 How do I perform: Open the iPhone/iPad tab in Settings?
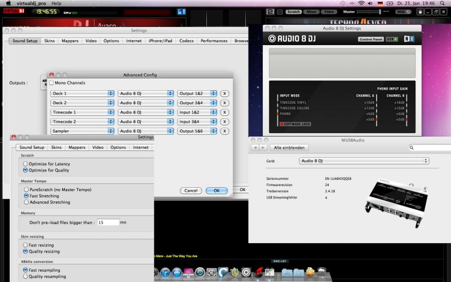coord(160,41)
